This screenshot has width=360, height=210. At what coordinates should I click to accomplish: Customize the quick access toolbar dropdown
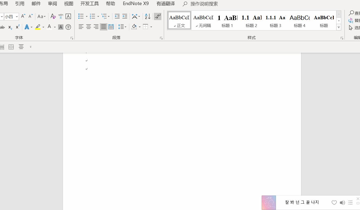point(31,47)
